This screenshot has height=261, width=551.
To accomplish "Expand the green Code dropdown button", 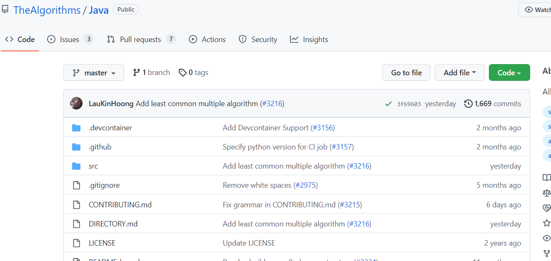I will 509,72.
